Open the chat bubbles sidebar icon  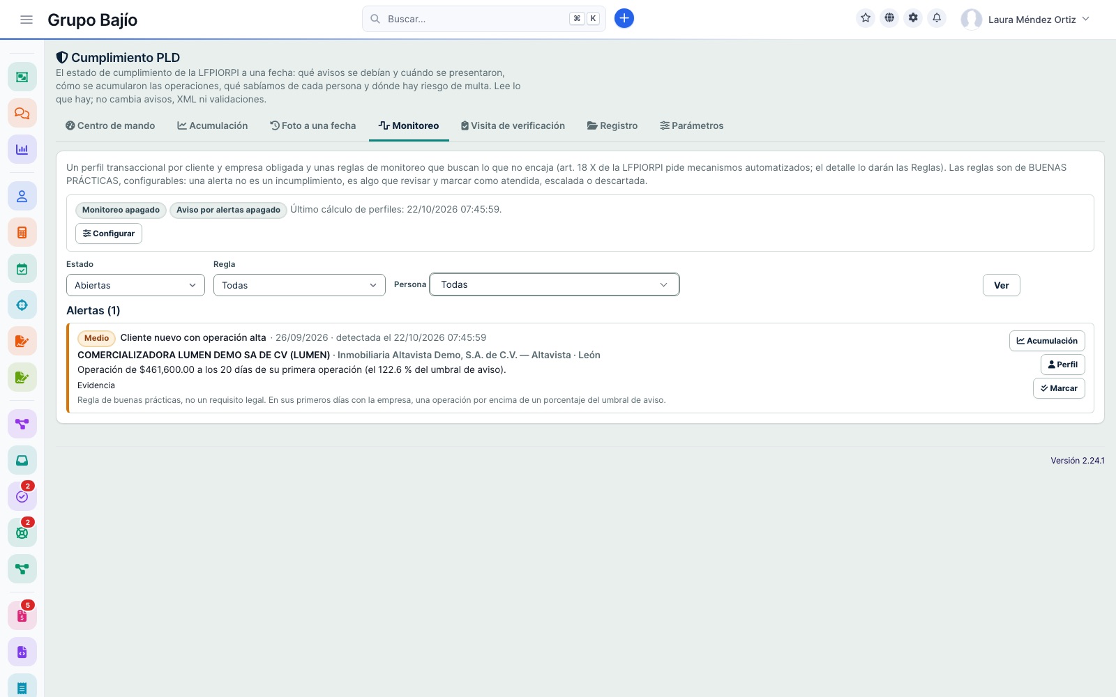22,113
